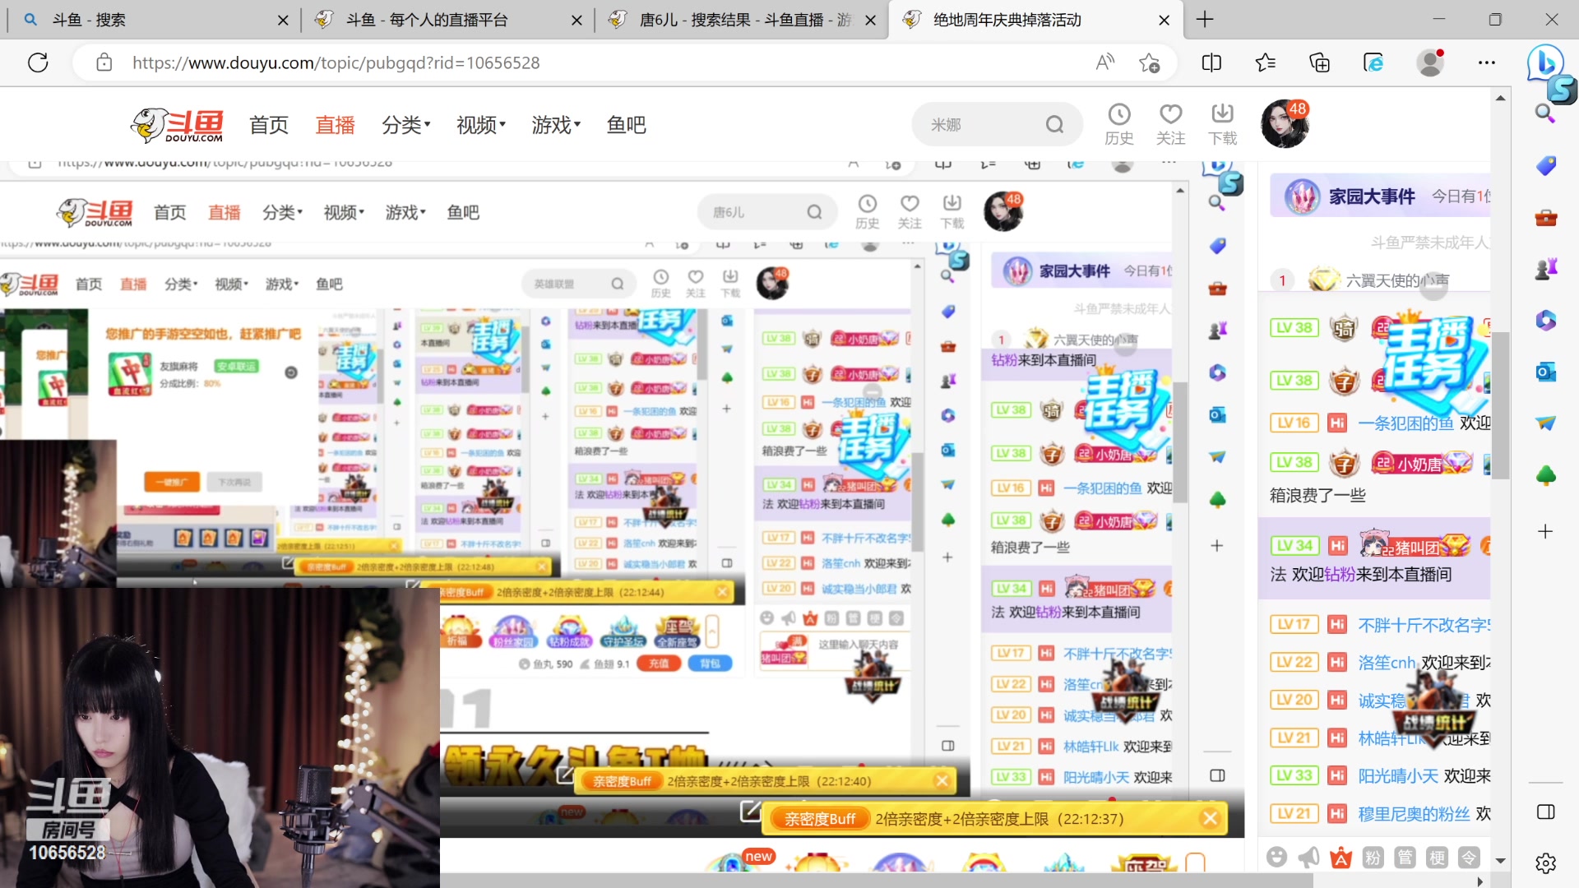Close the buff banner timed 22:12:40
Viewport: 1579px width, 888px height.
(942, 780)
